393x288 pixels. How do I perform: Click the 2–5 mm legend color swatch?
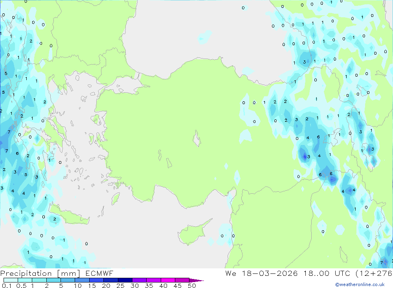(53, 280)
